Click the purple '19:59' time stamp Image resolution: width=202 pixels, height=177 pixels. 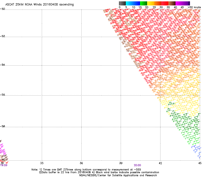(4, 165)
